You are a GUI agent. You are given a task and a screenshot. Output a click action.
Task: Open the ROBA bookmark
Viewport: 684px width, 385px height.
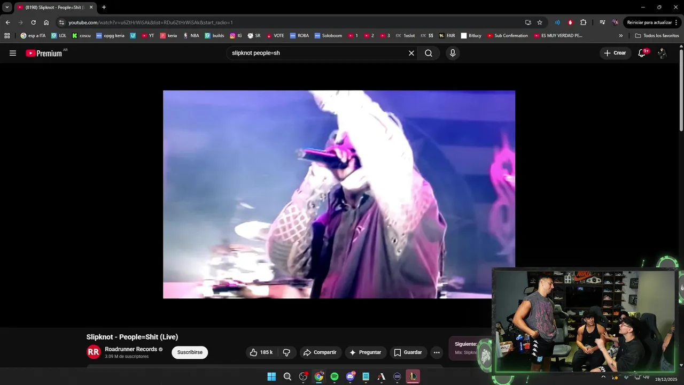pos(299,36)
